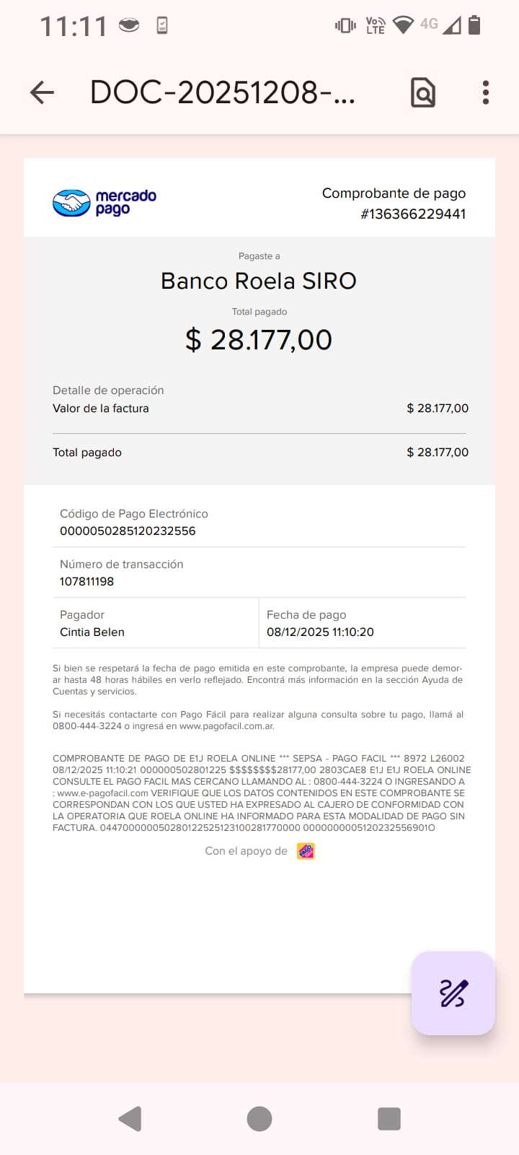Select the Código de Pago Electrónico number
Image resolution: width=519 pixels, height=1155 pixels.
[128, 531]
